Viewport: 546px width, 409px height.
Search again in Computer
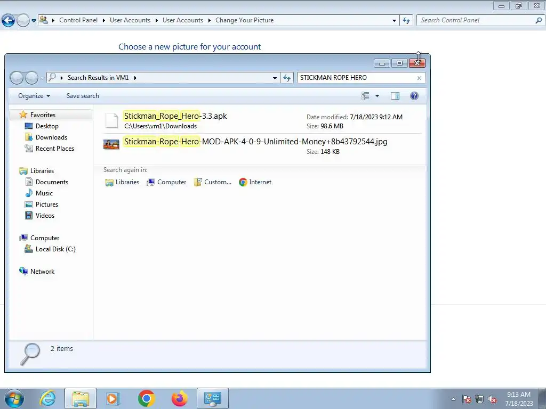166,182
